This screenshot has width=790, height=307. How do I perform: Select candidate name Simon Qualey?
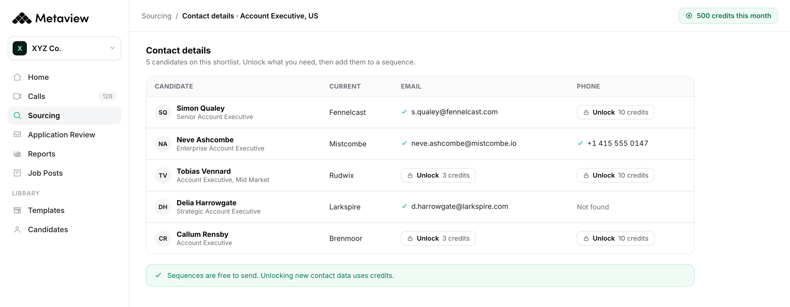tap(201, 108)
